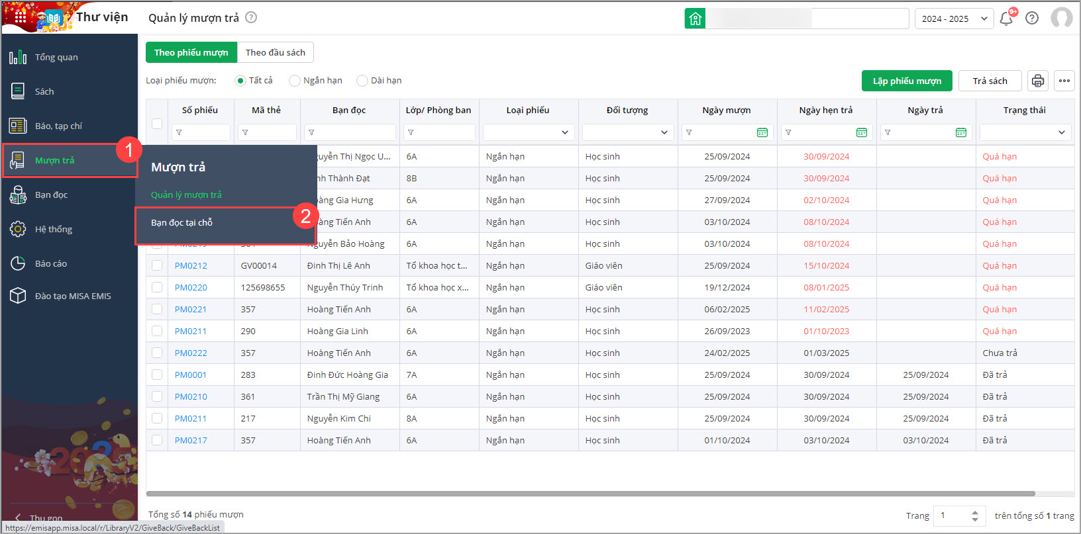This screenshot has width=1081, height=534.
Task: Switch to the Theo đầu sách tab
Action: pyautogui.click(x=276, y=52)
